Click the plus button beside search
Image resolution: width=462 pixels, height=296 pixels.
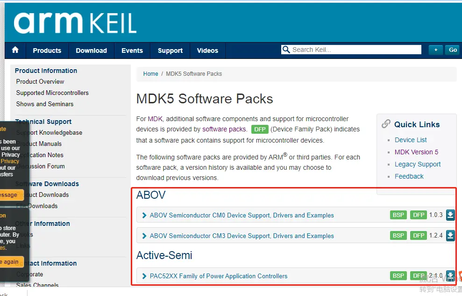[436, 50]
